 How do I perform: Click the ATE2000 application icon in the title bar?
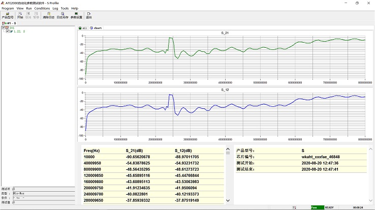pyautogui.click(x=3, y=3)
